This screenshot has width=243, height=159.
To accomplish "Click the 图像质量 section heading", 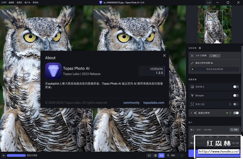I will 192,79.
